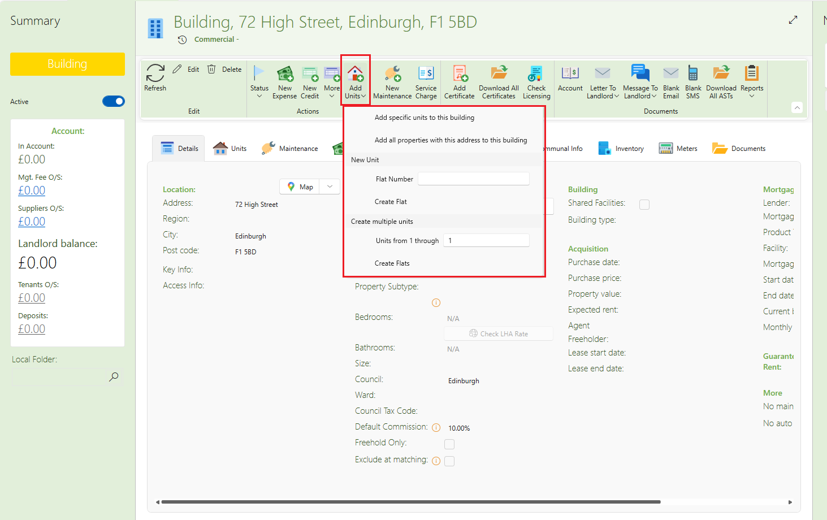
Task: Open the Add Units house icon
Action: 355,73
